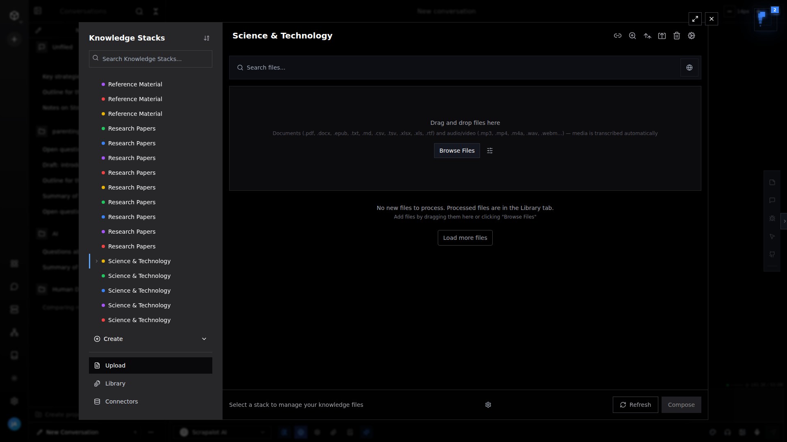787x442 pixels.
Task: Select Reference Material stack with purple dot
Action: pos(150,84)
